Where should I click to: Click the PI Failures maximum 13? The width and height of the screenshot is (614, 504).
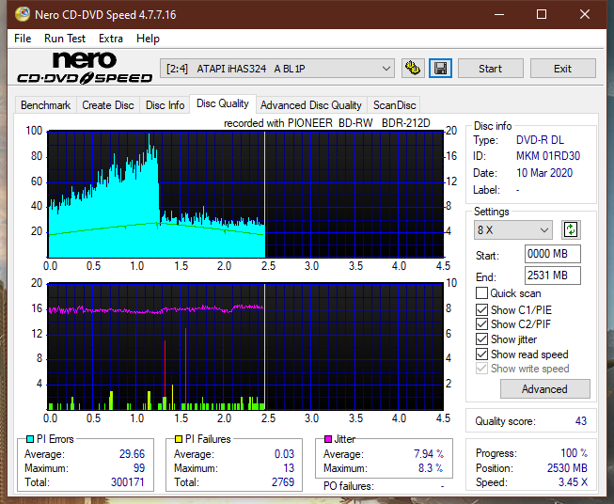(x=289, y=468)
